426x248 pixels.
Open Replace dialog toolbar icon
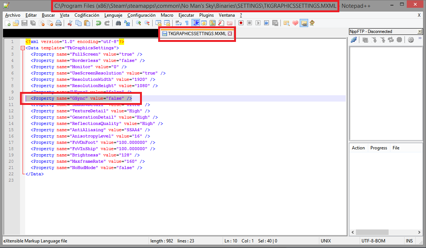127,23
